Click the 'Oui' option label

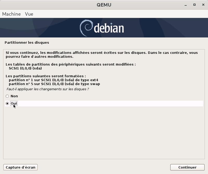click(14, 104)
